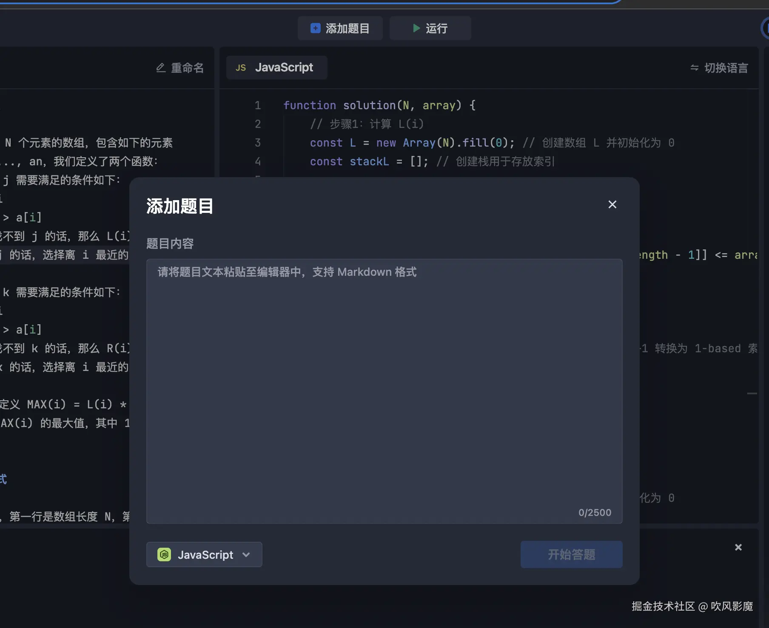Click the 运行 run button

tap(430, 28)
